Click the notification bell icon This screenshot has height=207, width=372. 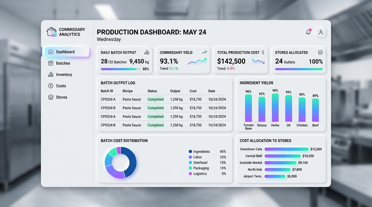308,32
